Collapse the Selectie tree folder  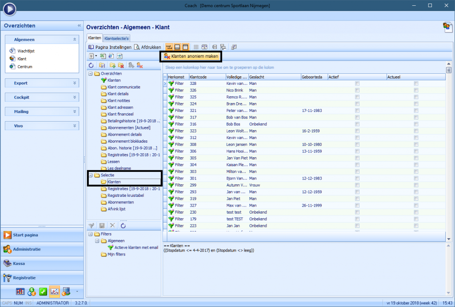tap(91, 175)
